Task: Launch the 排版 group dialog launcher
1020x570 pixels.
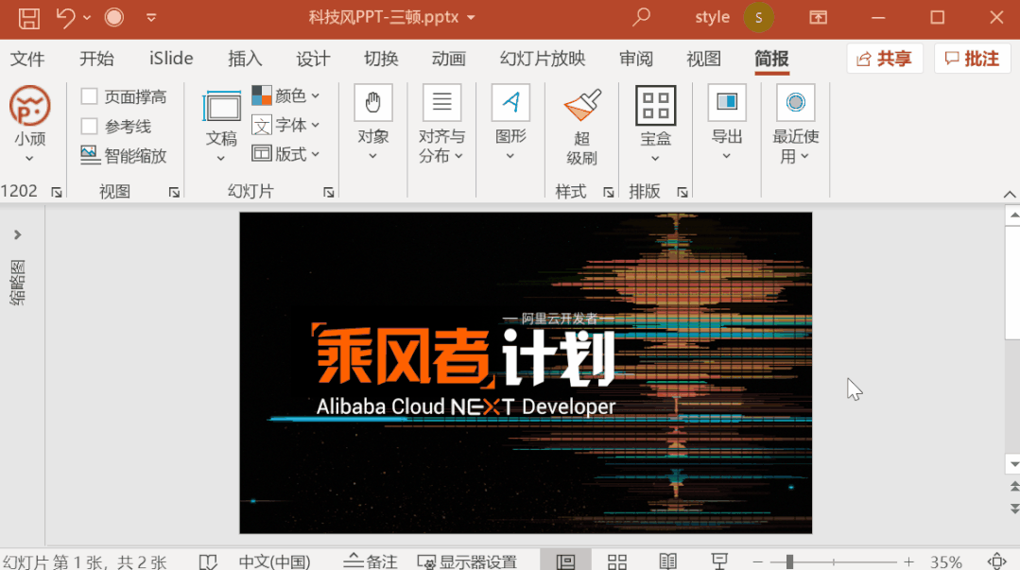Action: 682,192
